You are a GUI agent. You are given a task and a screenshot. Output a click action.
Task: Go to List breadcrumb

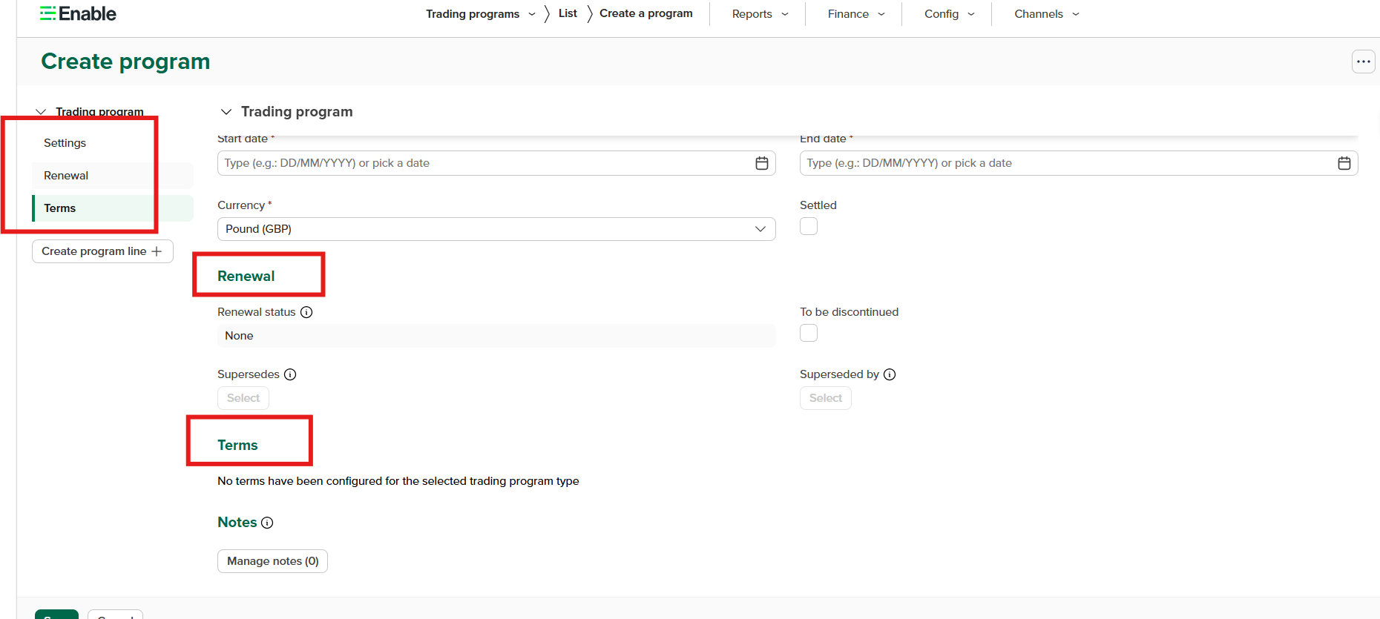[568, 13]
